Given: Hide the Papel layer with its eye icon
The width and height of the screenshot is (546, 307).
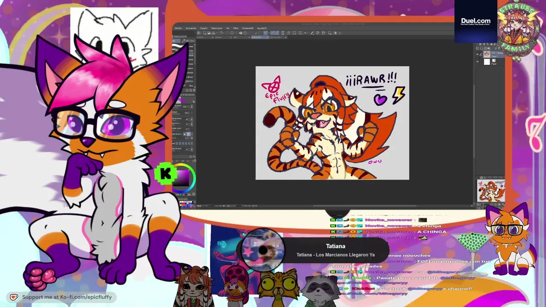Looking at the screenshot, I should click(x=477, y=61).
